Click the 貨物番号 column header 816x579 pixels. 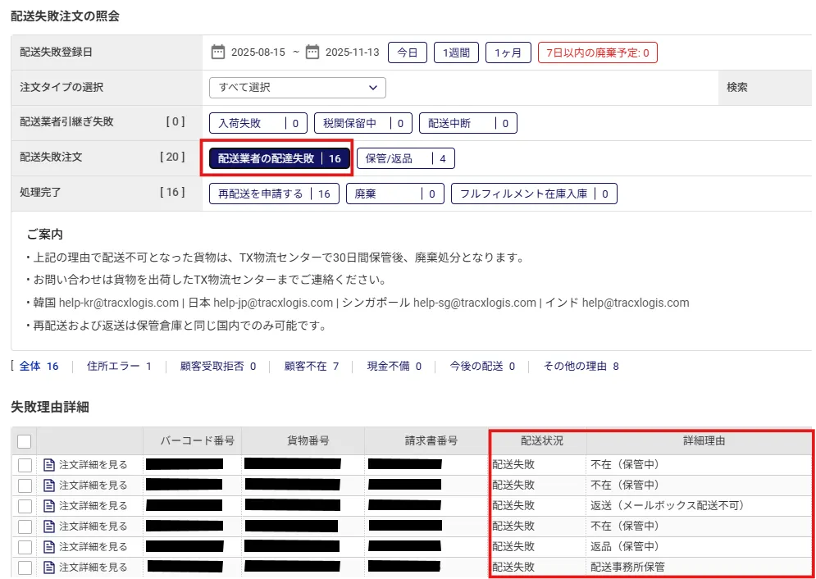tap(303, 441)
